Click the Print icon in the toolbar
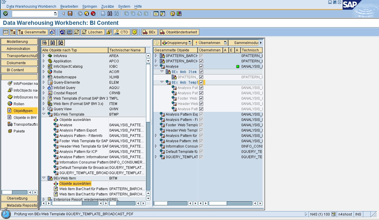This screenshot has width=379, height=220. click(103, 14)
